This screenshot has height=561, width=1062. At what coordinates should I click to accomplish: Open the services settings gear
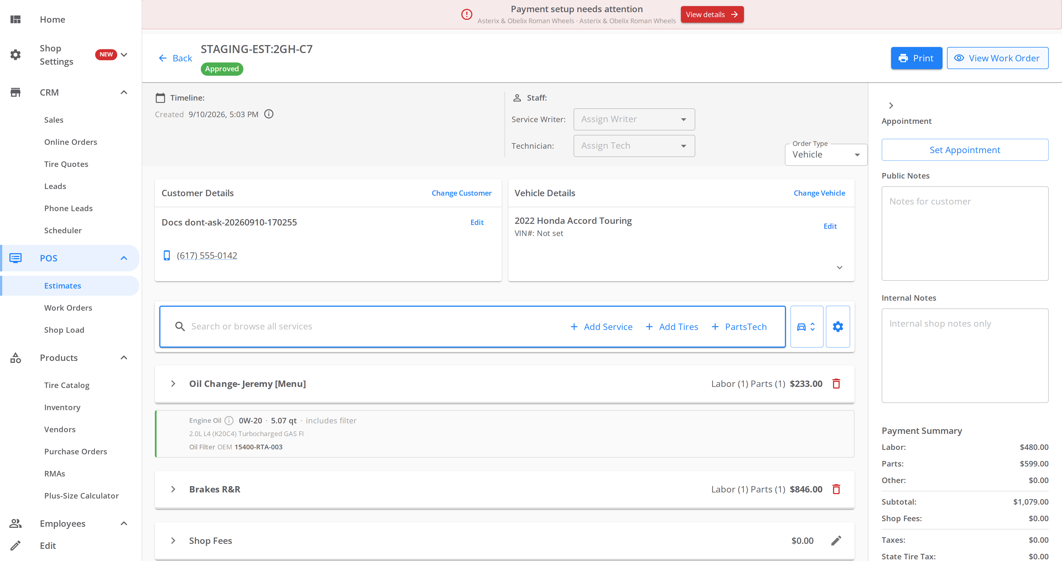838,327
